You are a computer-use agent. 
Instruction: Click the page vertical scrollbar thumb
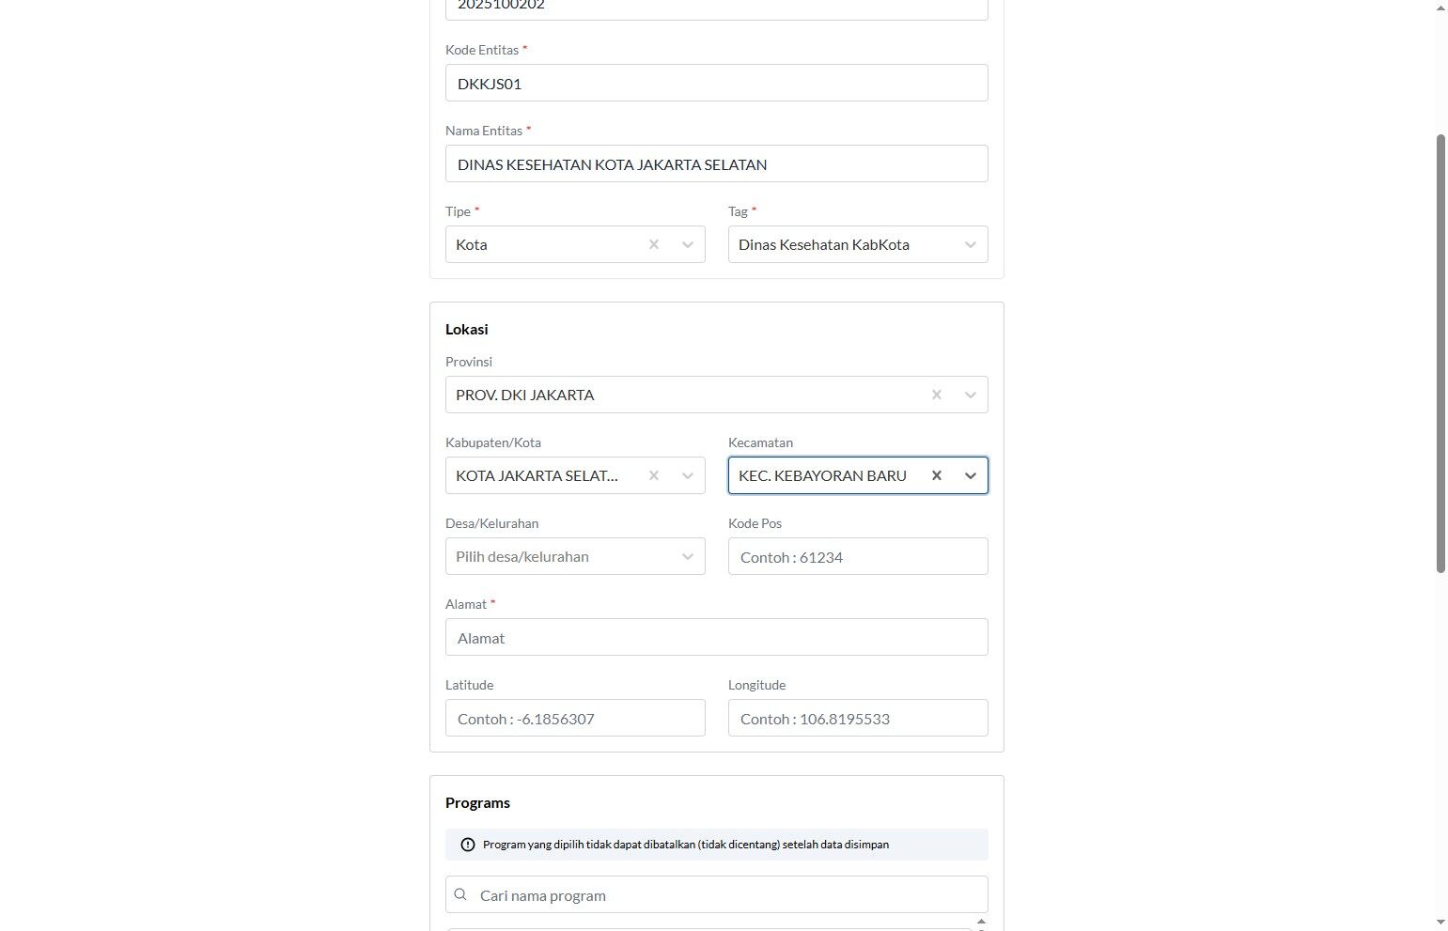[1440, 353]
